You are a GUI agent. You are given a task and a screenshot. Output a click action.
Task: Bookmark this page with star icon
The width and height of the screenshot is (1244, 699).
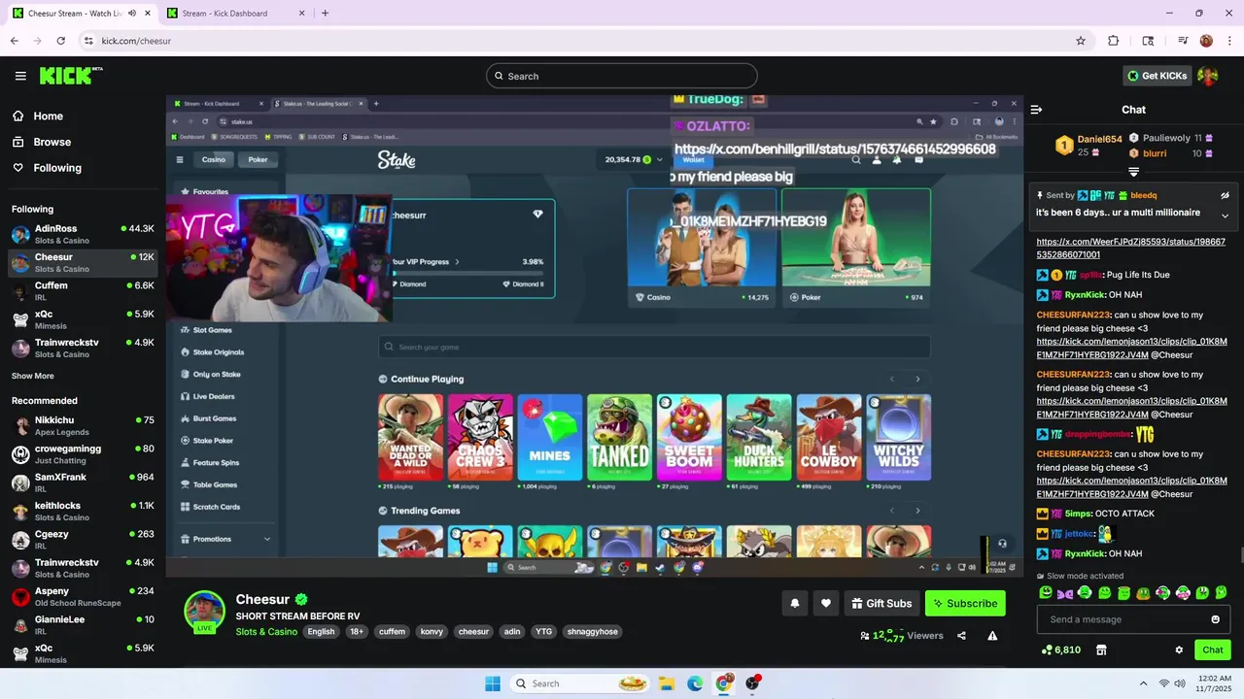click(1081, 41)
